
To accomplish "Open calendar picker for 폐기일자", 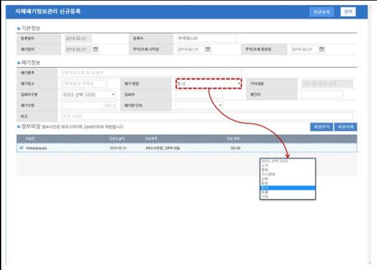I will [x=96, y=49].
